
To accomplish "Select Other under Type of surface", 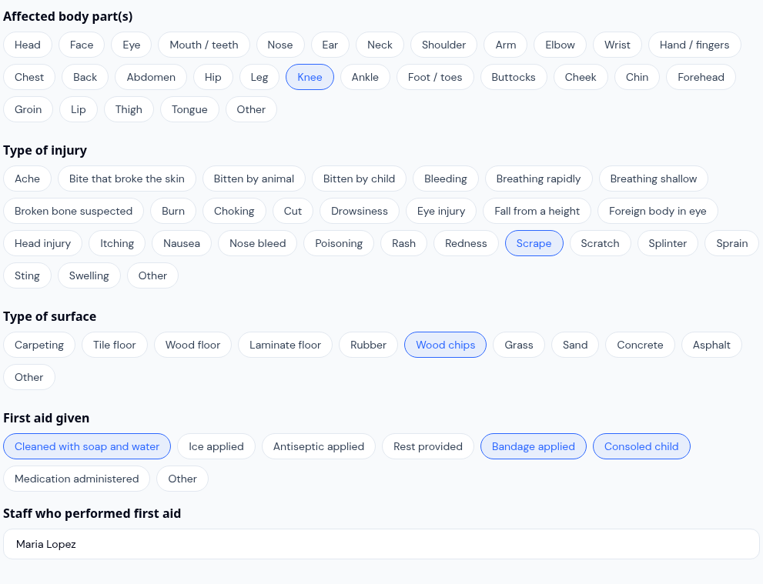I will pos(29,377).
